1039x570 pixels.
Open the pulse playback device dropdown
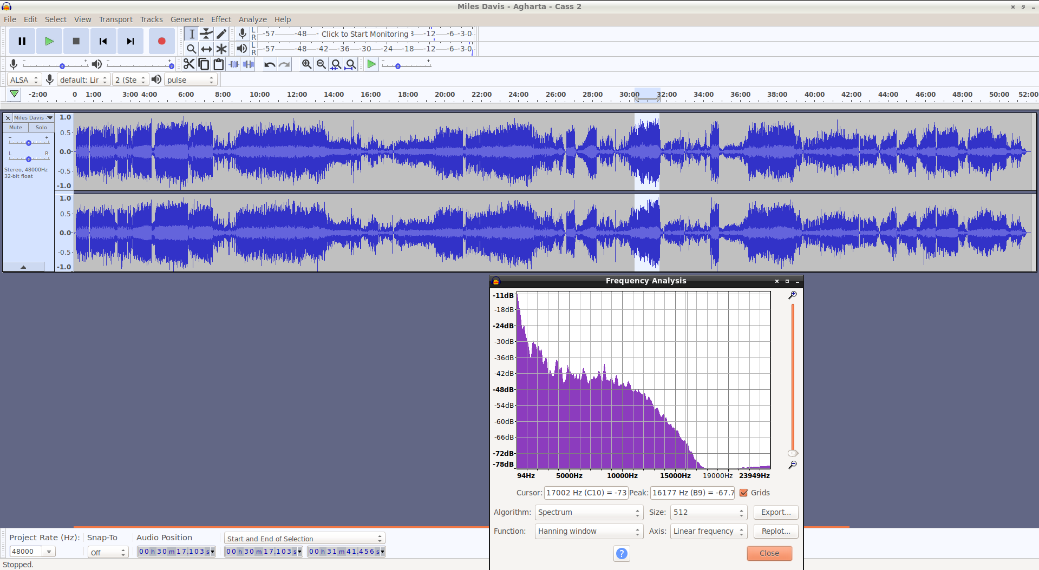(x=191, y=80)
